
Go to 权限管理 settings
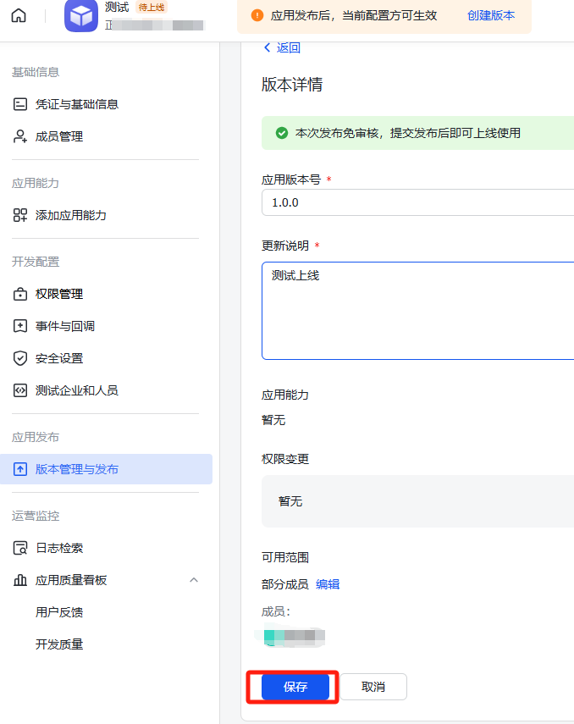point(58,294)
